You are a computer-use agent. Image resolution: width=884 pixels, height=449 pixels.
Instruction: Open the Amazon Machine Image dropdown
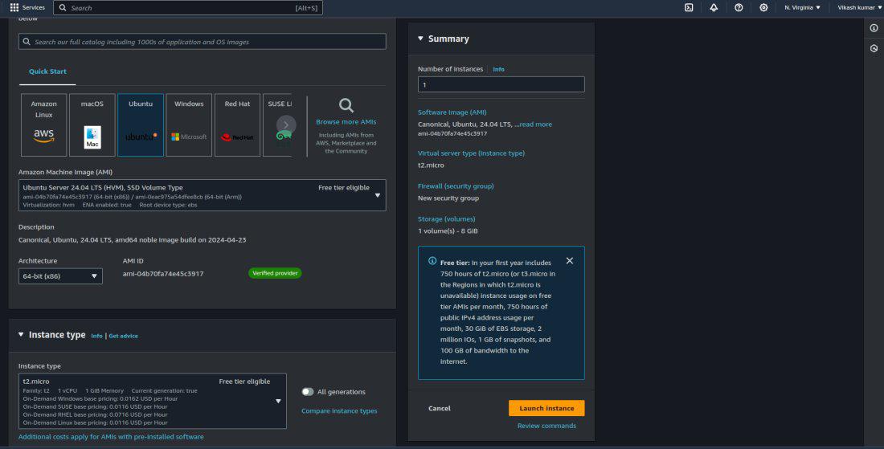(x=203, y=195)
